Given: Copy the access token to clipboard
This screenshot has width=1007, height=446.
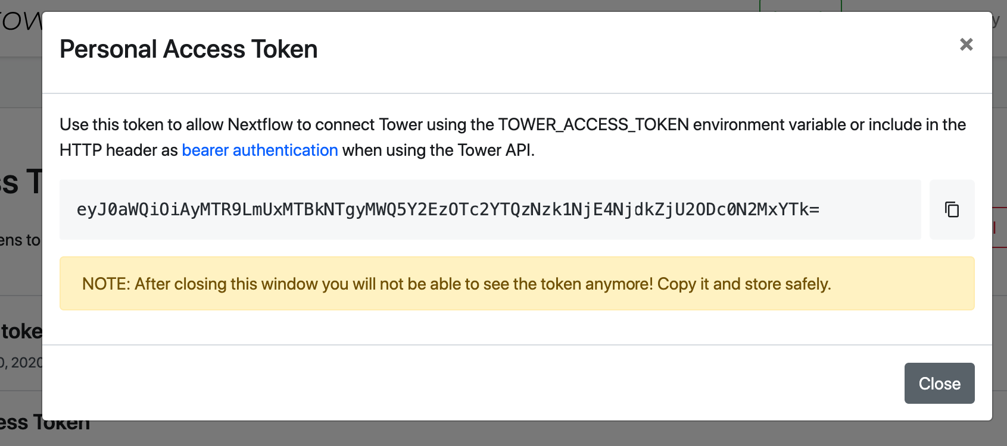Looking at the screenshot, I should 952,209.
